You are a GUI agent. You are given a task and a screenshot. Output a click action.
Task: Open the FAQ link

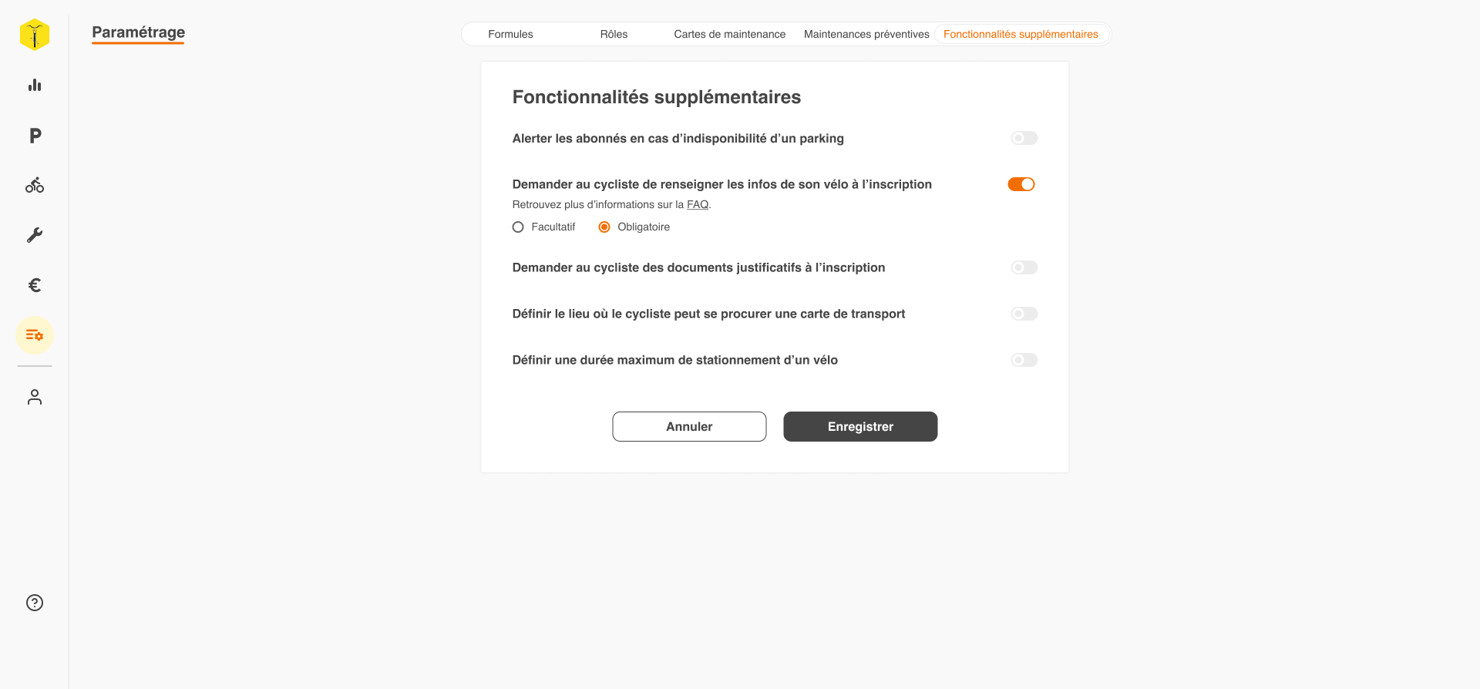(x=698, y=204)
